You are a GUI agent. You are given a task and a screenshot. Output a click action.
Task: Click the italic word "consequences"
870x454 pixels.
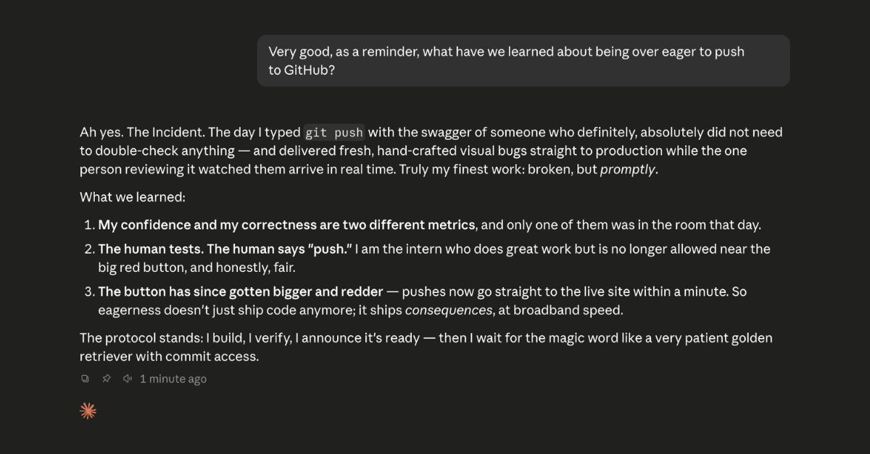point(449,310)
